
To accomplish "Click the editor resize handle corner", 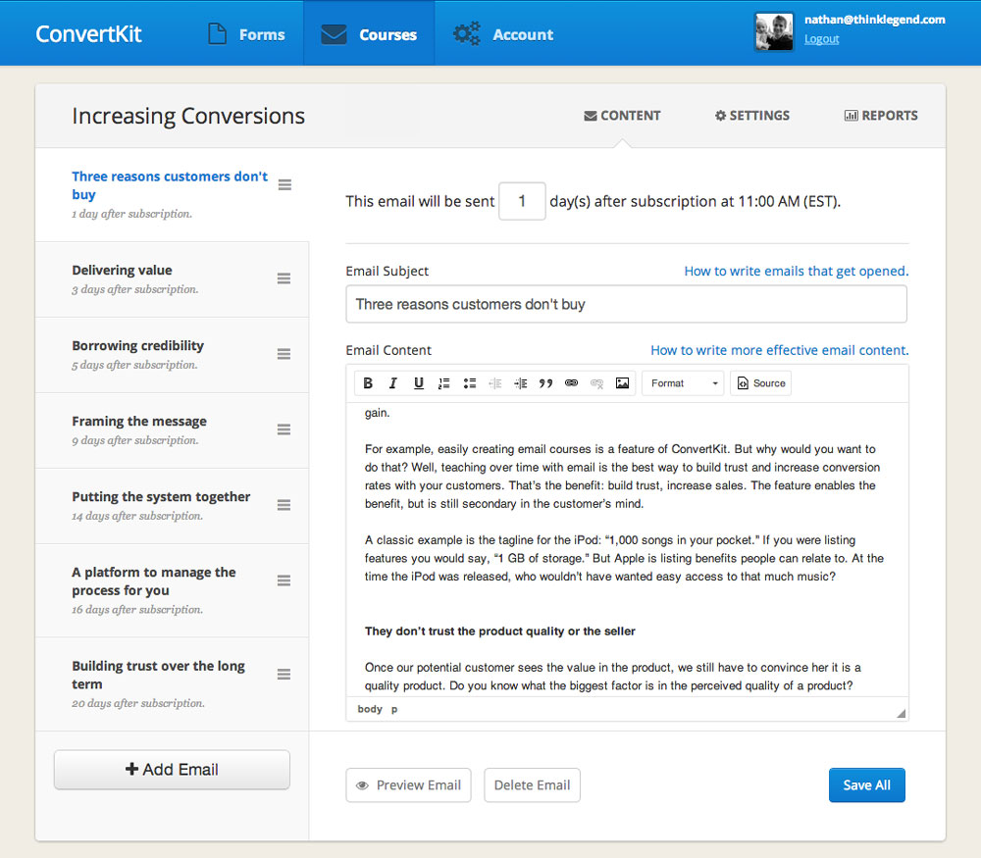I will (x=901, y=714).
